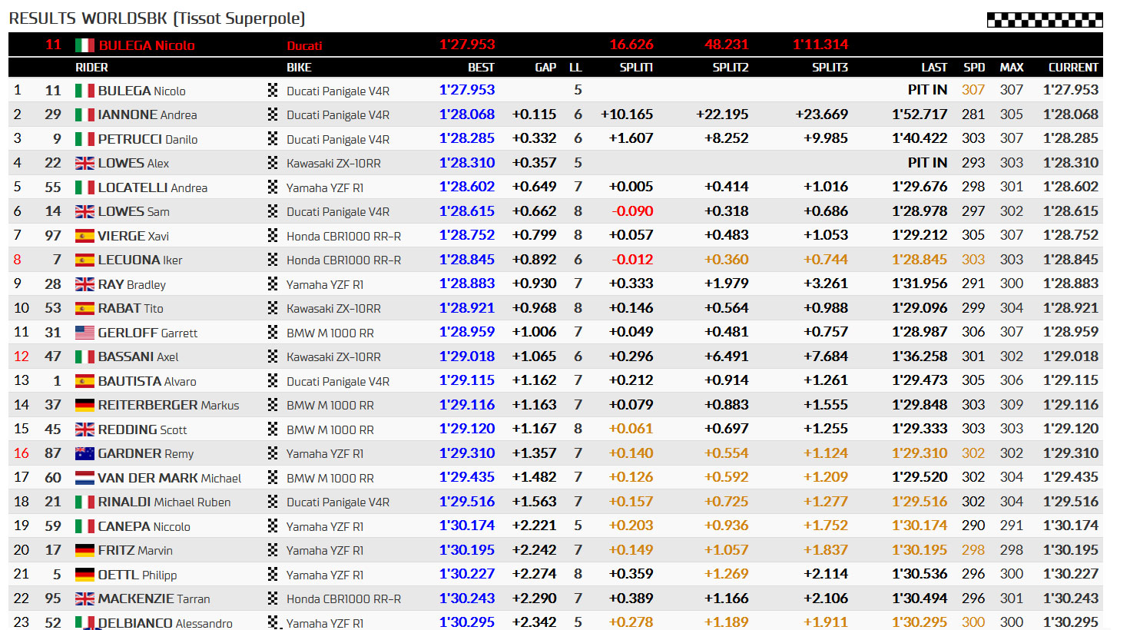Click the CURRENT column header

coord(1073,68)
